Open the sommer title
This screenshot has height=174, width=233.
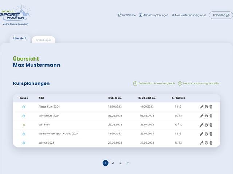pos(44,125)
